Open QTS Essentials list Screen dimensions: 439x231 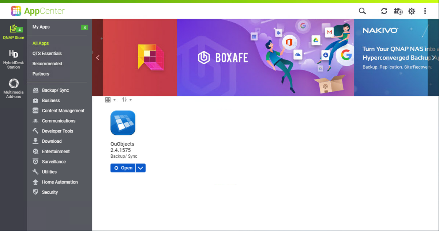[x=47, y=53]
